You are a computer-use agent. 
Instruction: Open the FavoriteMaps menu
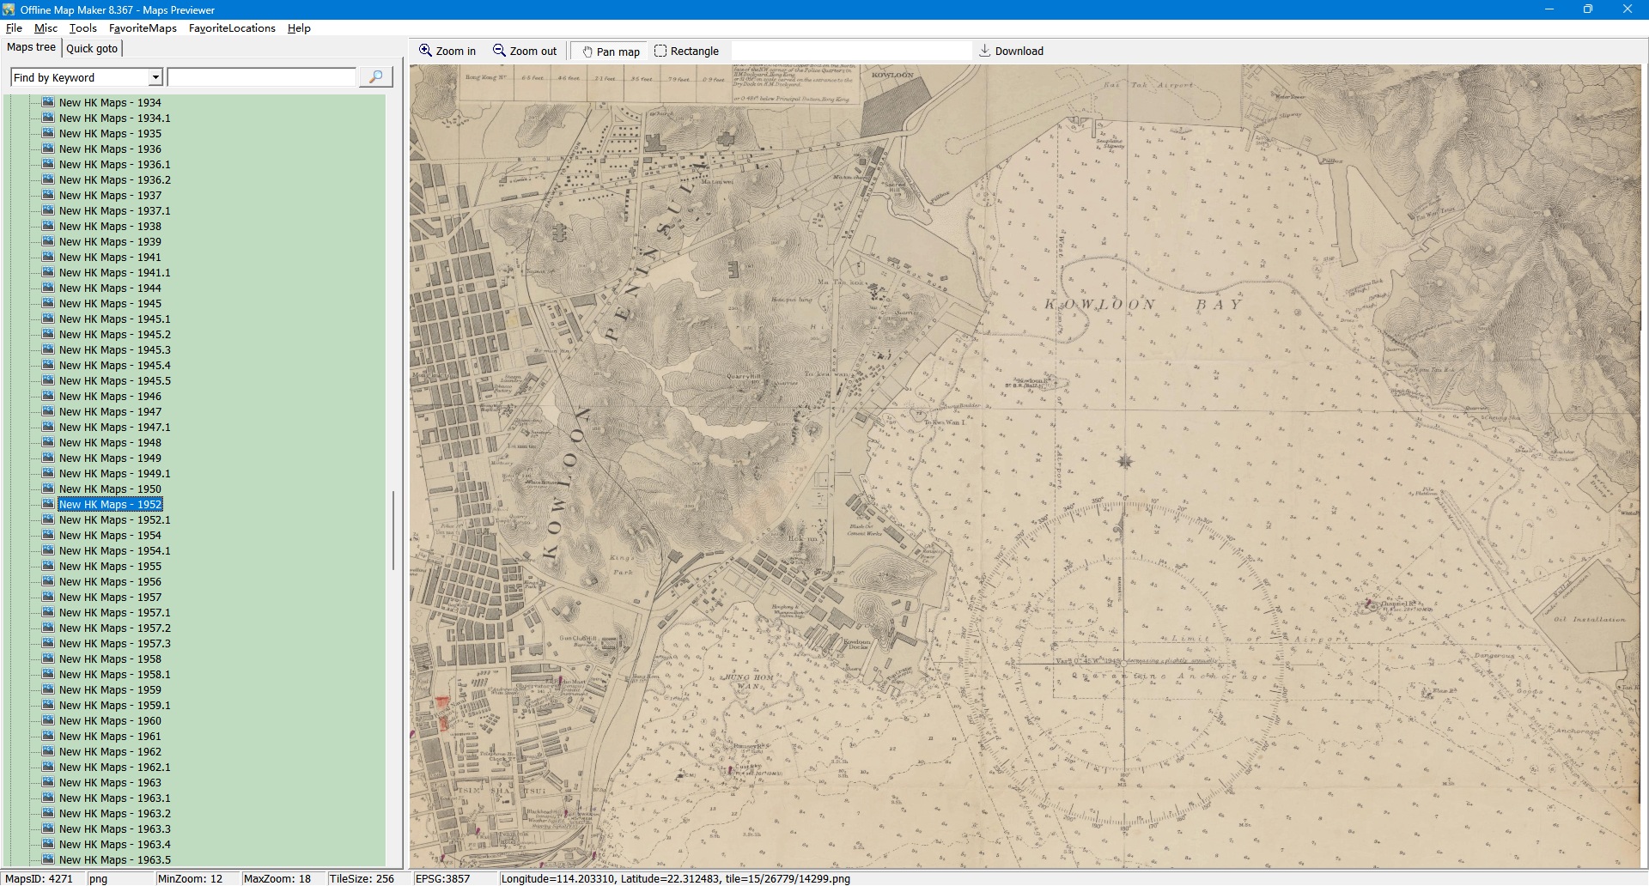(x=143, y=28)
